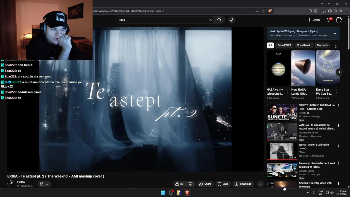Show next Shorts with carousel arrow
This screenshot has height=197, width=350.
click(x=339, y=72)
